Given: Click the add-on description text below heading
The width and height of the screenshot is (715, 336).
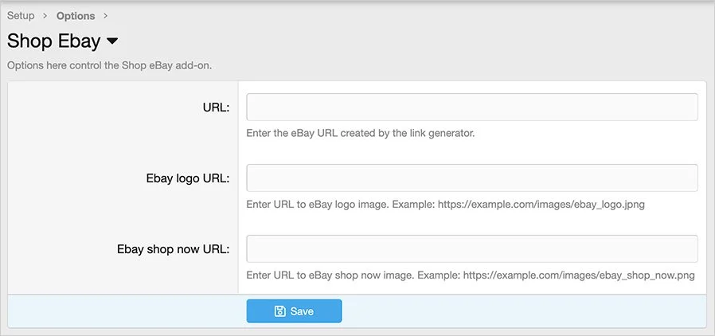Looking at the screenshot, I should [110, 64].
